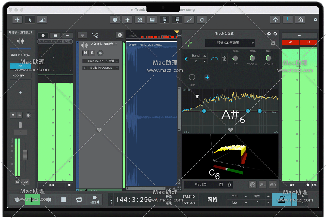Open the 频谱+3D声谱图 view dropdown
Image resolution: width=326 pixels, height=218 pixels.
230,43
